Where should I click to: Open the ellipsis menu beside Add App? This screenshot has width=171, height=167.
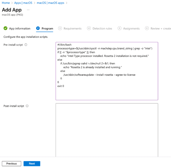(28, 10)
